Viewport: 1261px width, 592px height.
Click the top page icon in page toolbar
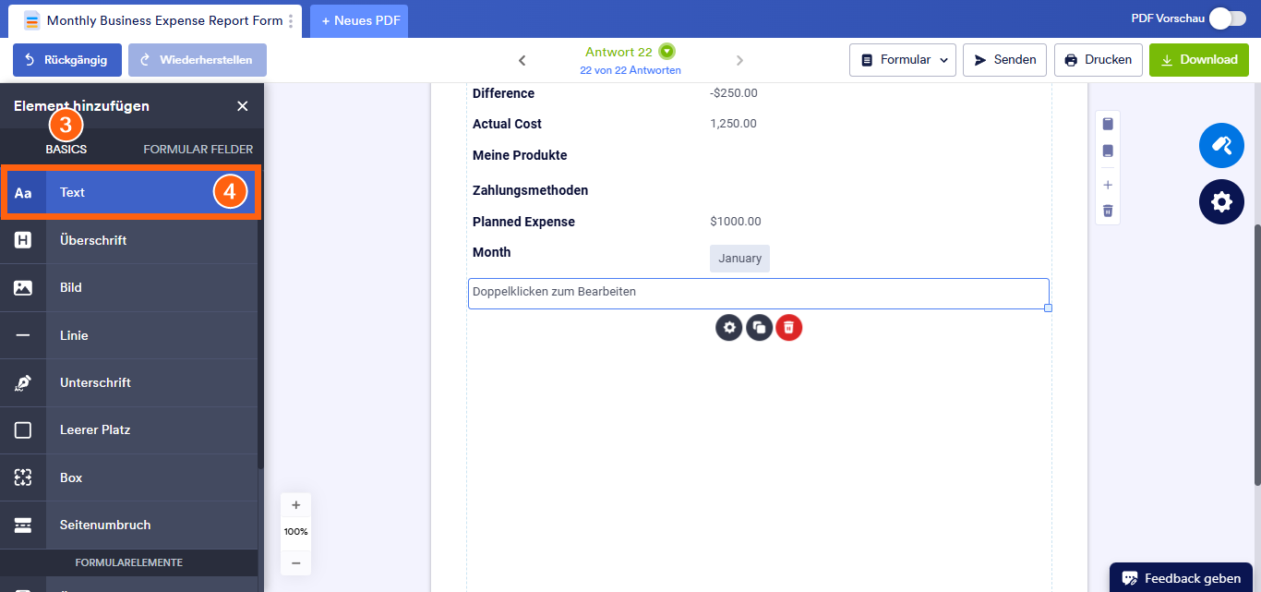(1108, 124)
